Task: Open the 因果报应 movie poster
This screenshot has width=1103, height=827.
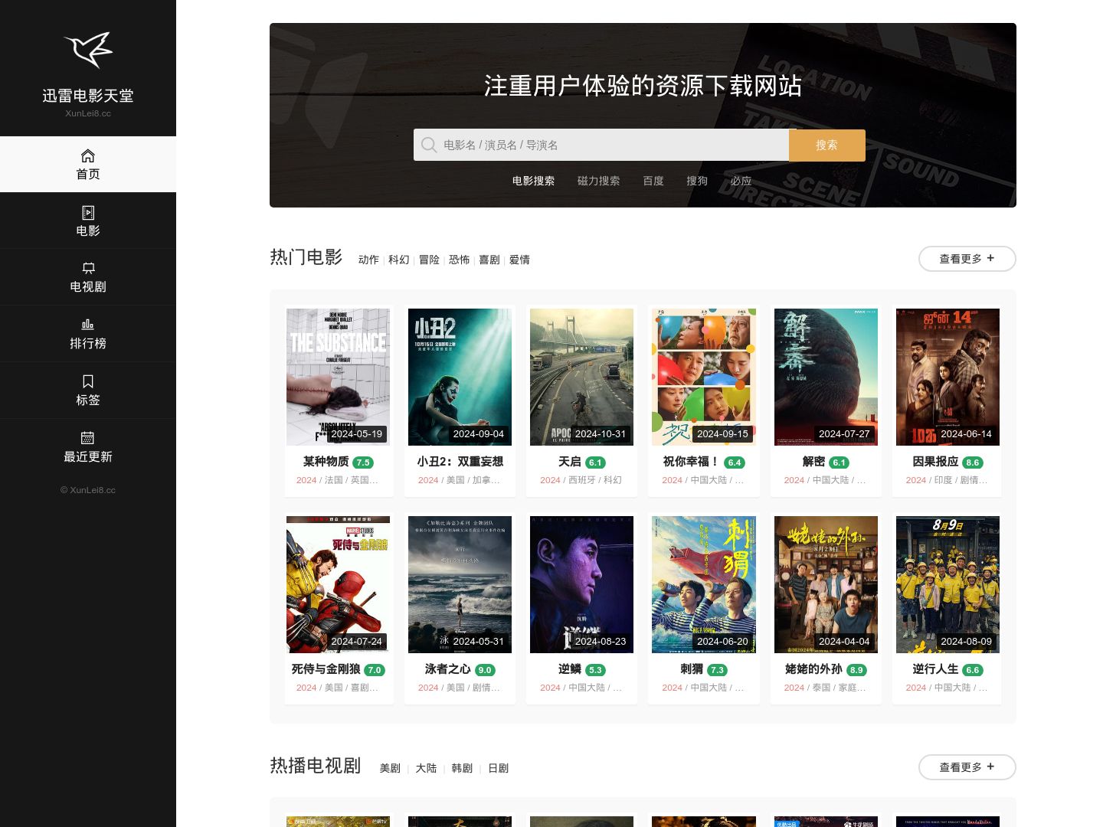Action: 948,377
